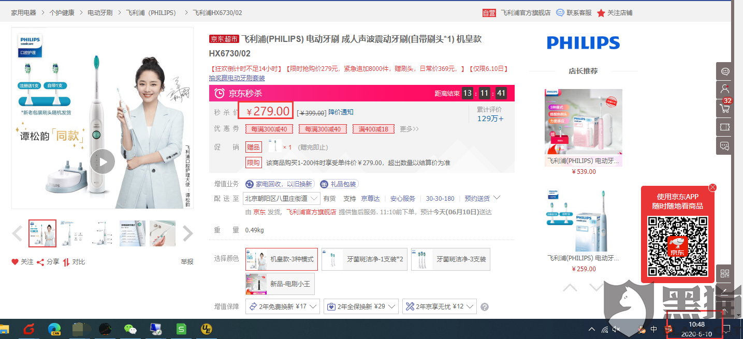Screen dimensions: 743x339
Task: Click 预约送货 scheduled delivery link
Action: pyautogui.click(x=477, y=199)
